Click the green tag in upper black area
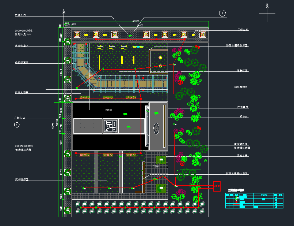 [x=125, y=114]
